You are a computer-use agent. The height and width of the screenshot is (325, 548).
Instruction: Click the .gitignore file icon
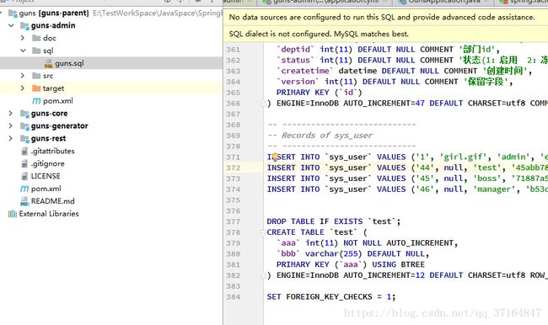coord(24,163)
